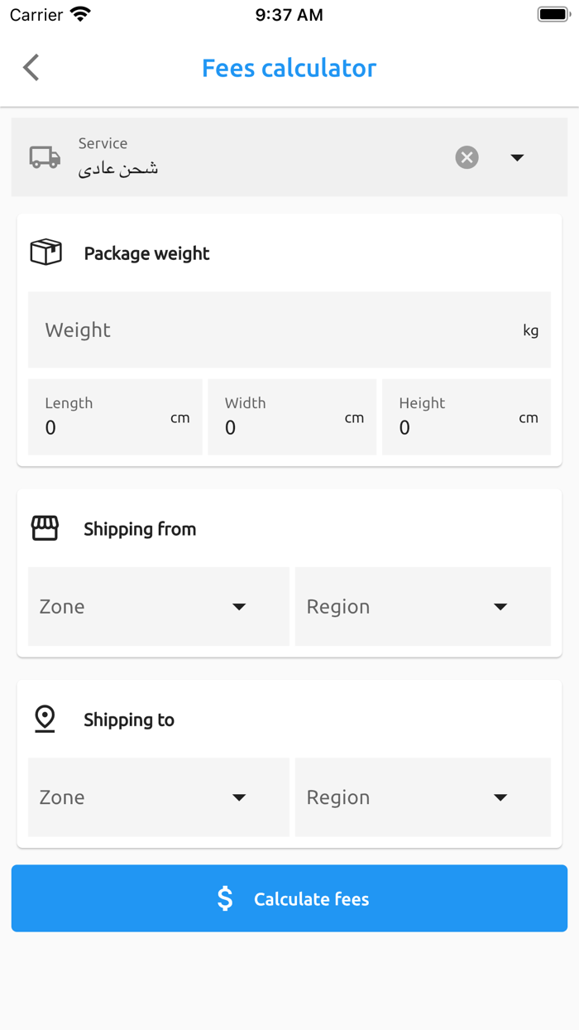
Task: Click the Wi-Fi icon in the status bar
Action: click(x=80, y=13)
